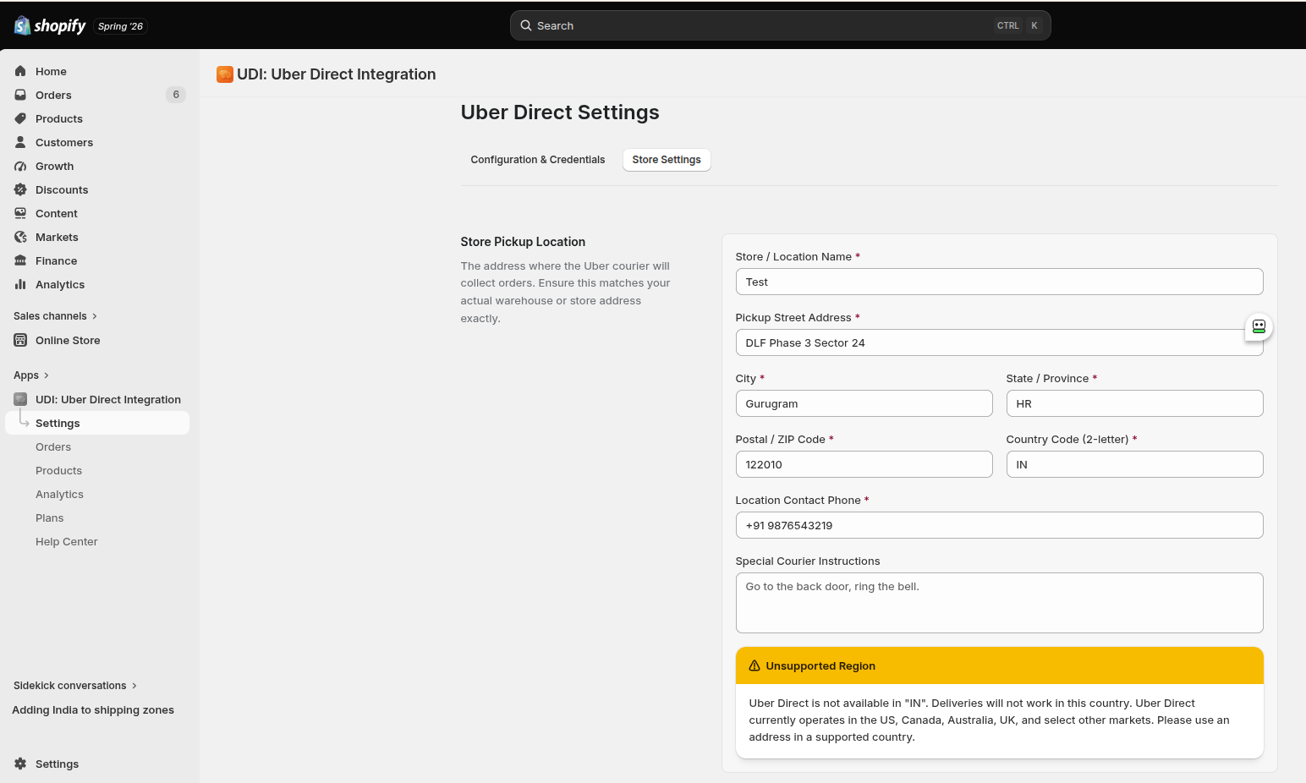Click the Growth gauge icon
Screen dimensions: 1306x783
click(x=20, y=166)
